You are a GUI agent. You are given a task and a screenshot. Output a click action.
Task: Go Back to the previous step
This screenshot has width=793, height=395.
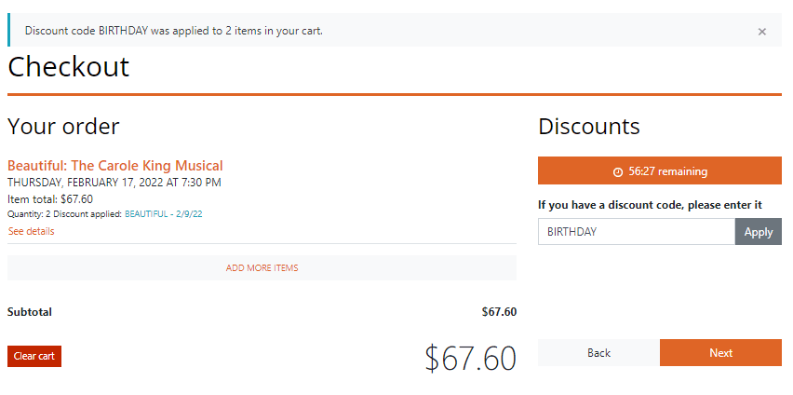coord(598,353)
